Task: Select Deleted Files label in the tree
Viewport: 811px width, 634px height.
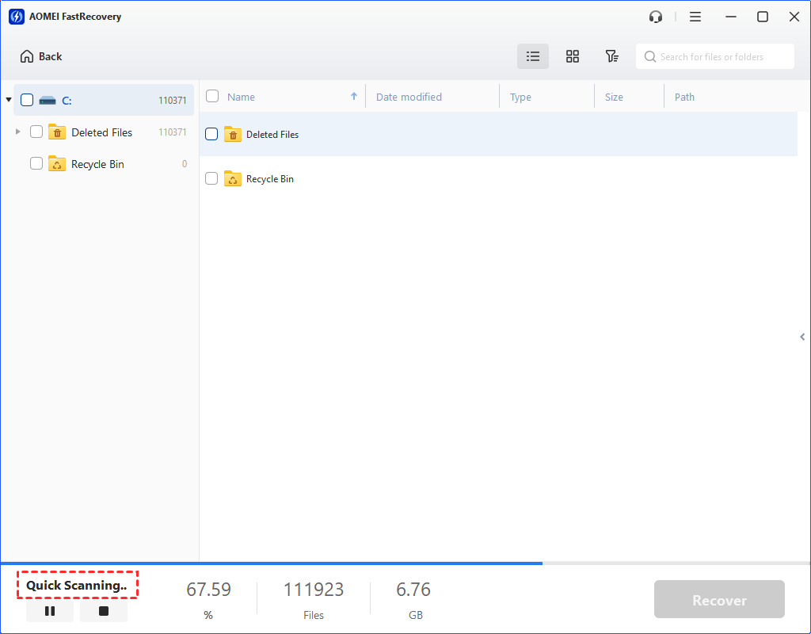Action: click(x=102, y=132)
